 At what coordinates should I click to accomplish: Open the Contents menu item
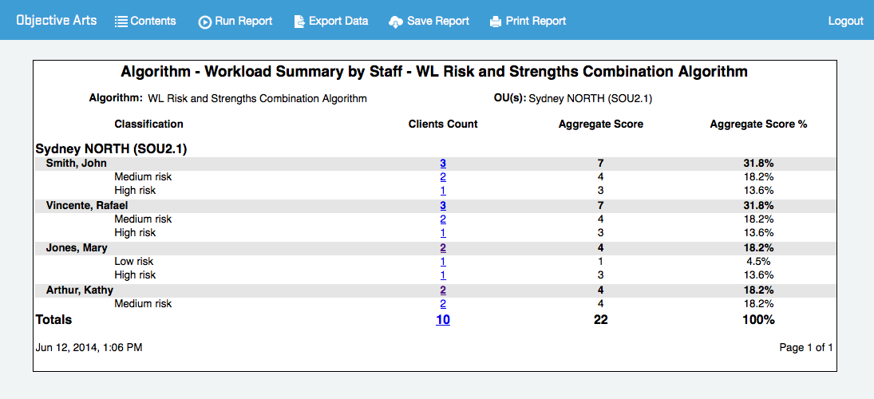tap(153, 21)
